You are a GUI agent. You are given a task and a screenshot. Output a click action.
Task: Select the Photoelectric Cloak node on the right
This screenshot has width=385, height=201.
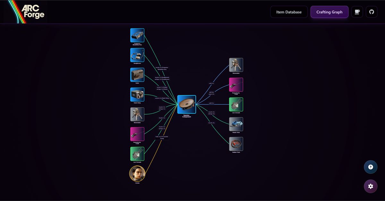[236, 84]
